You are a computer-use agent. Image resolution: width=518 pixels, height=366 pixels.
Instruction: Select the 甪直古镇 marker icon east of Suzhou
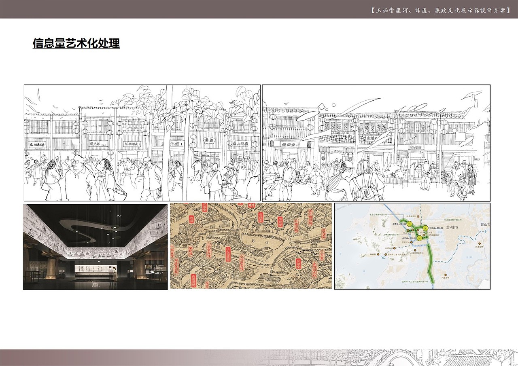tap(479, 243)
